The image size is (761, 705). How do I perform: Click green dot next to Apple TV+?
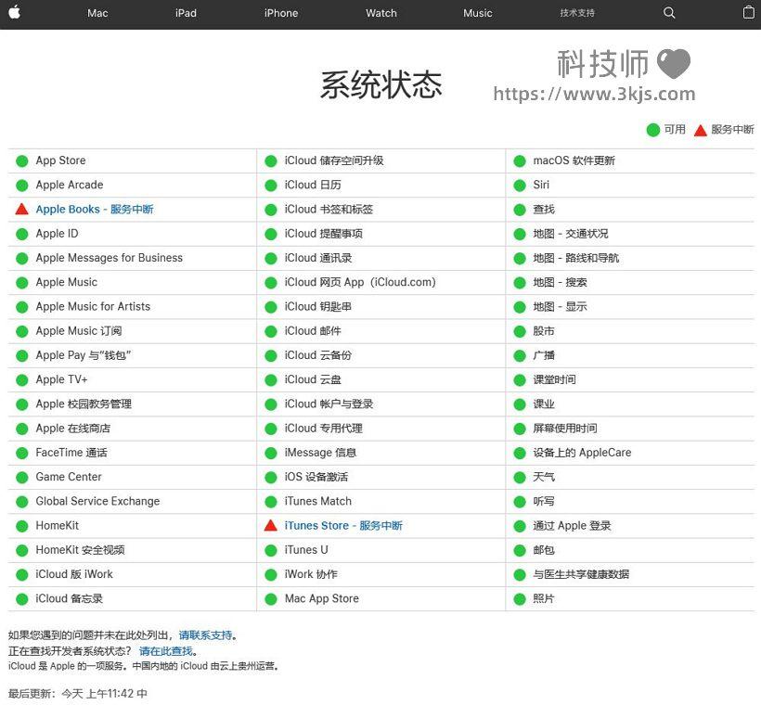coord(22,380)
